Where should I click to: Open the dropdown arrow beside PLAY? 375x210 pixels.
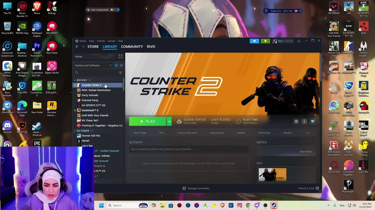(169, 121)
